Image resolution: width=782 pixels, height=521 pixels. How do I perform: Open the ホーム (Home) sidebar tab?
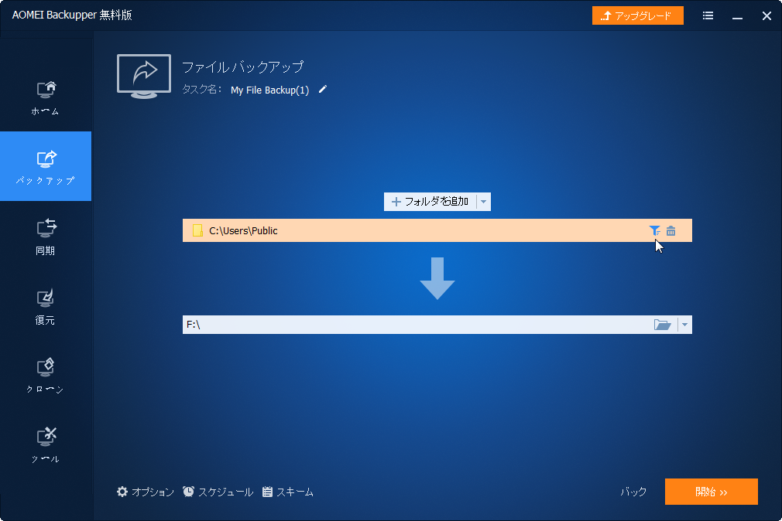46,97
